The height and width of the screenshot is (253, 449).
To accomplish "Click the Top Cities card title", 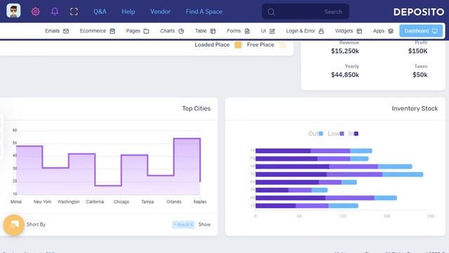I will [196, 108].
